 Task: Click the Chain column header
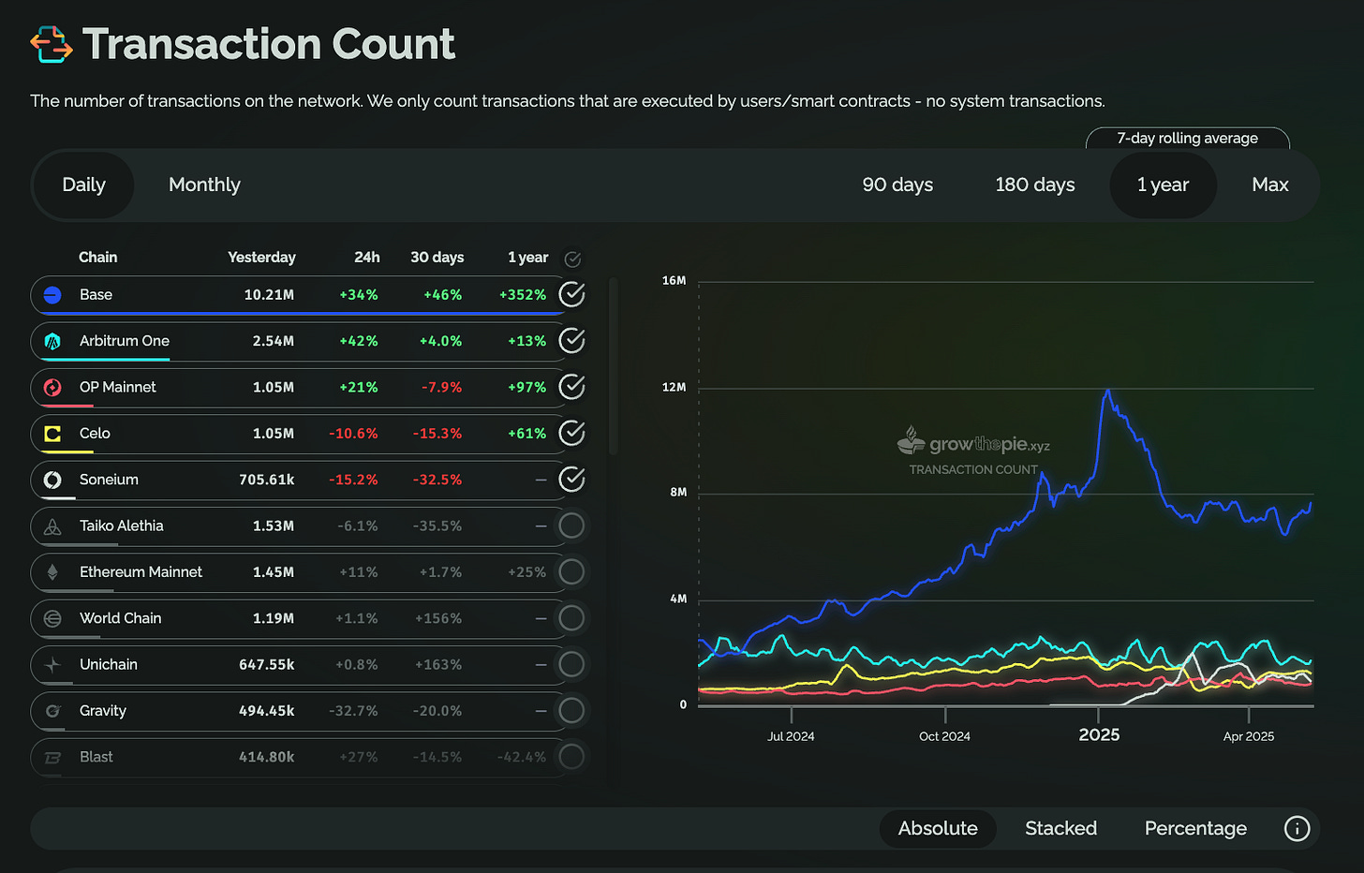(x=97, y=257)
